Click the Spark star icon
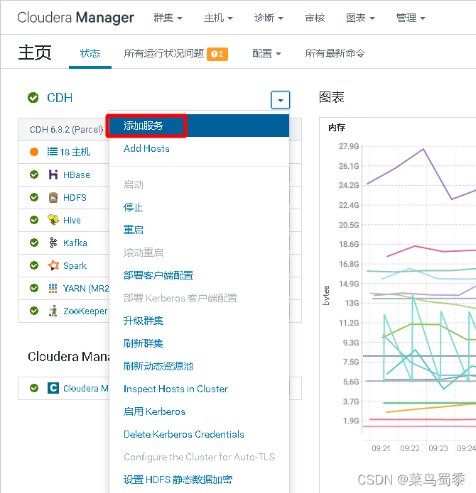Viewport: 476px width, 493px height. pyautogui.click(x=53, y=265)
